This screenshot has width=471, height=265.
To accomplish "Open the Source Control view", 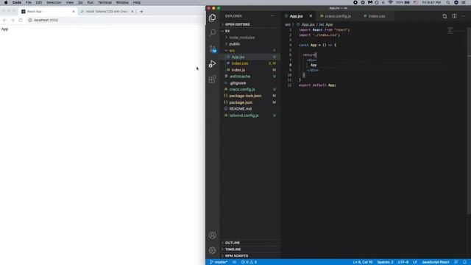I will 213,49.
